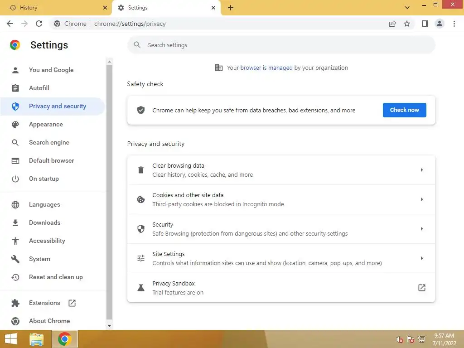Expand the Security row arrow

pyautogui.click(x=422, y=229)
